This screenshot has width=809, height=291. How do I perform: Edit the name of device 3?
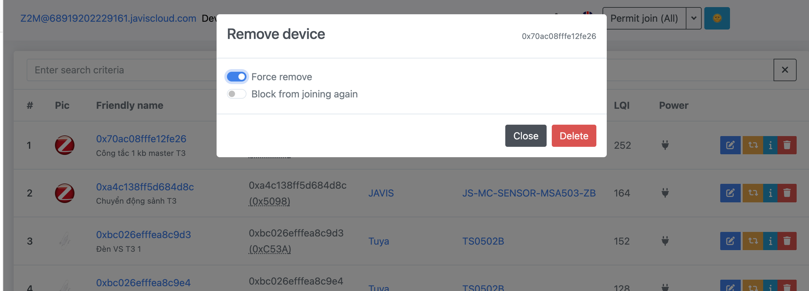click(730, 241)
